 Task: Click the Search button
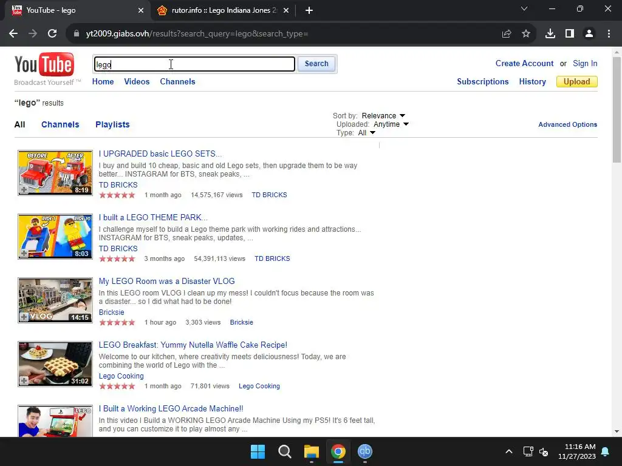[x=316, y=64]
